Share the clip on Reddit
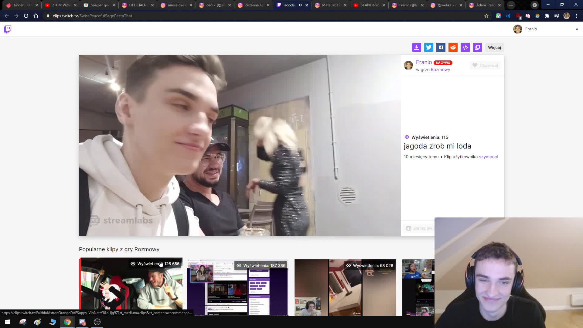The width and height of the screenshot is (583, 328). (x=453, y=47)
